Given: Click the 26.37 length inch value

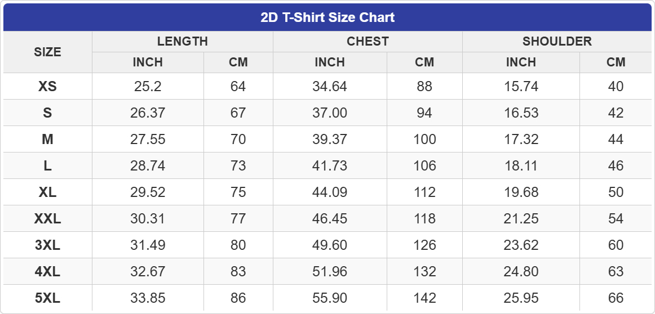Looking at the screenshot, I should click(148, 113).
